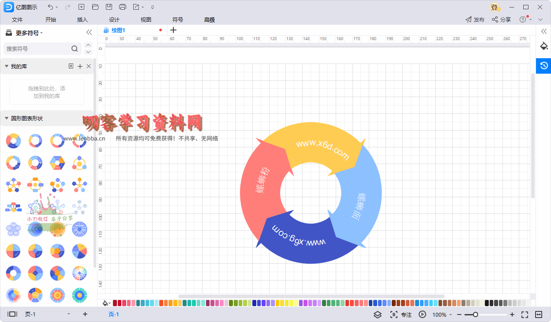Image resolution: width=551 pixels, height=322 pixels.
Task: Collapse the ribbon with top-right chevron
Action: [541, 20]
